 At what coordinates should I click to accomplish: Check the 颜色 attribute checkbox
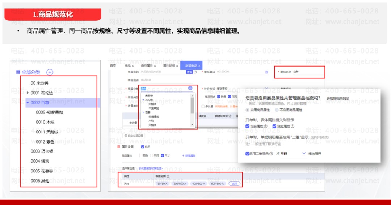tap(140, 155)
